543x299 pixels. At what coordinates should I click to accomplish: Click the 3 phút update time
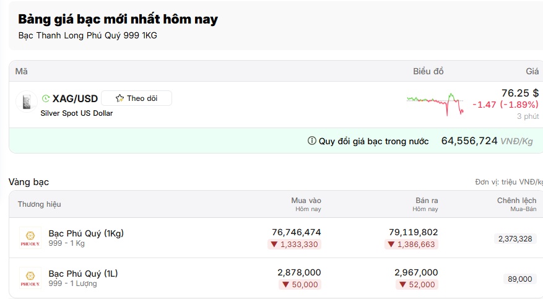tap(528, 116)
